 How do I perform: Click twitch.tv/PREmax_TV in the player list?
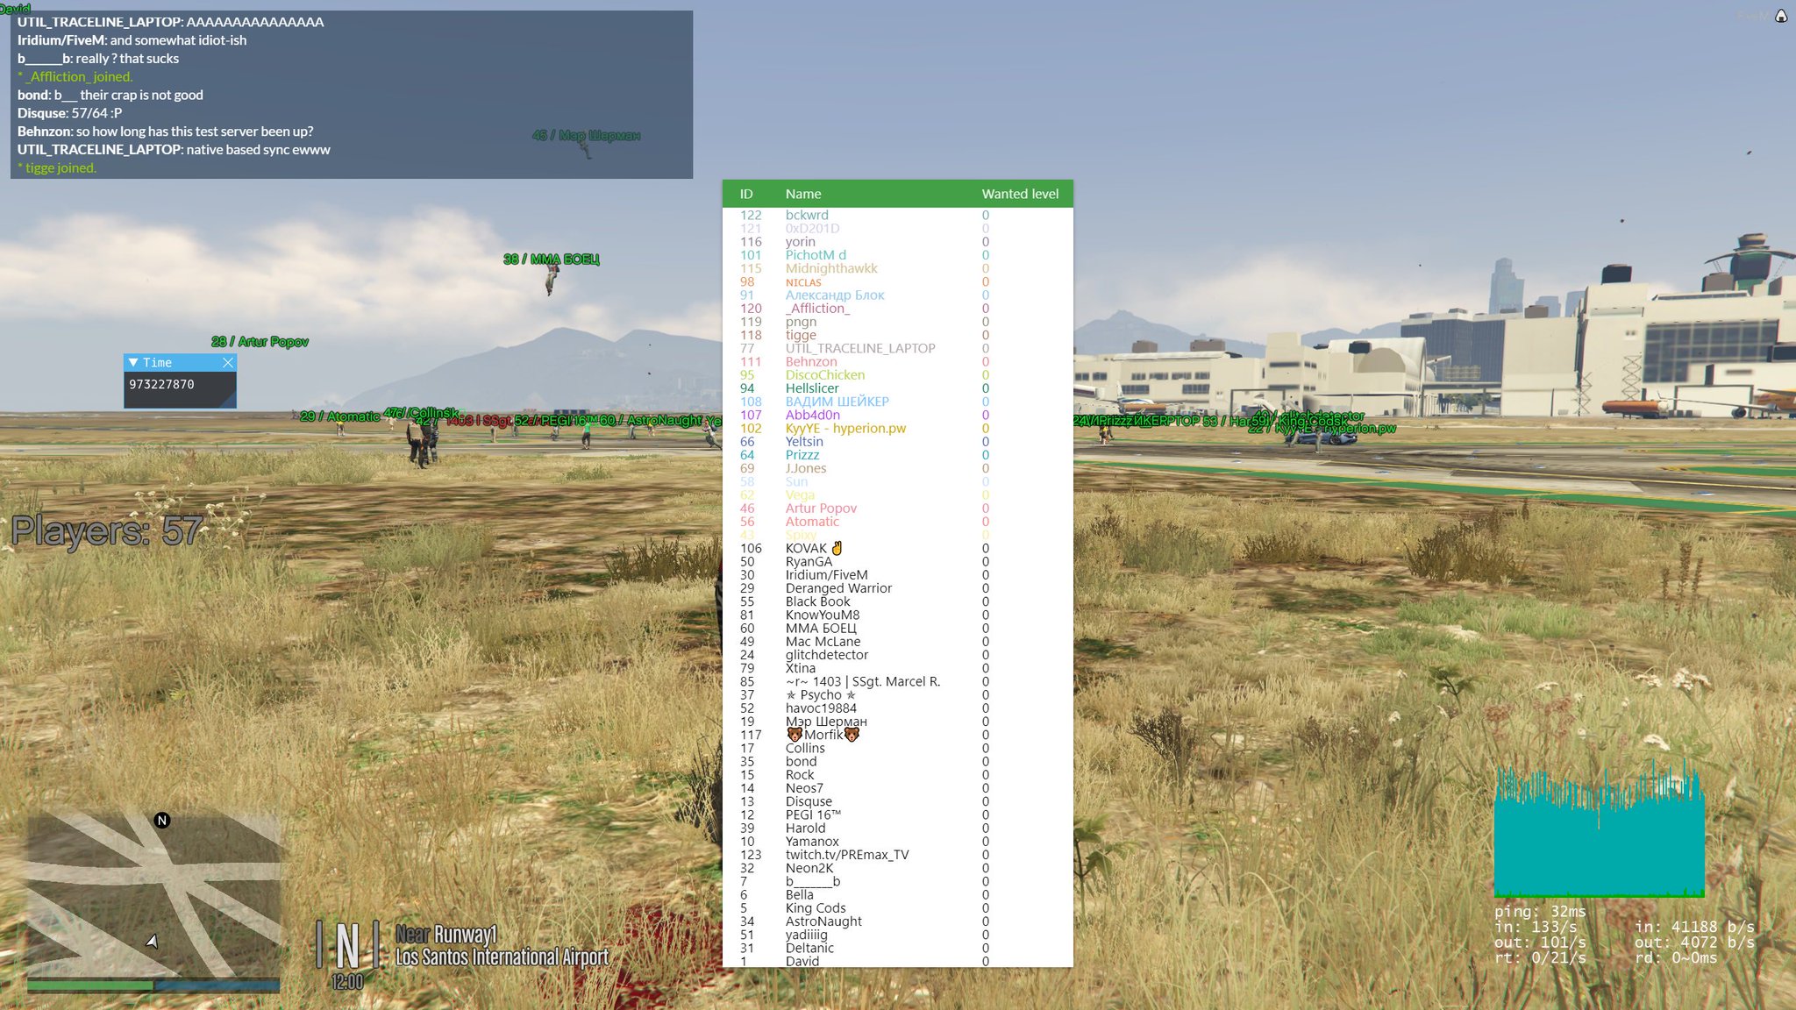(x=847, y=854)
